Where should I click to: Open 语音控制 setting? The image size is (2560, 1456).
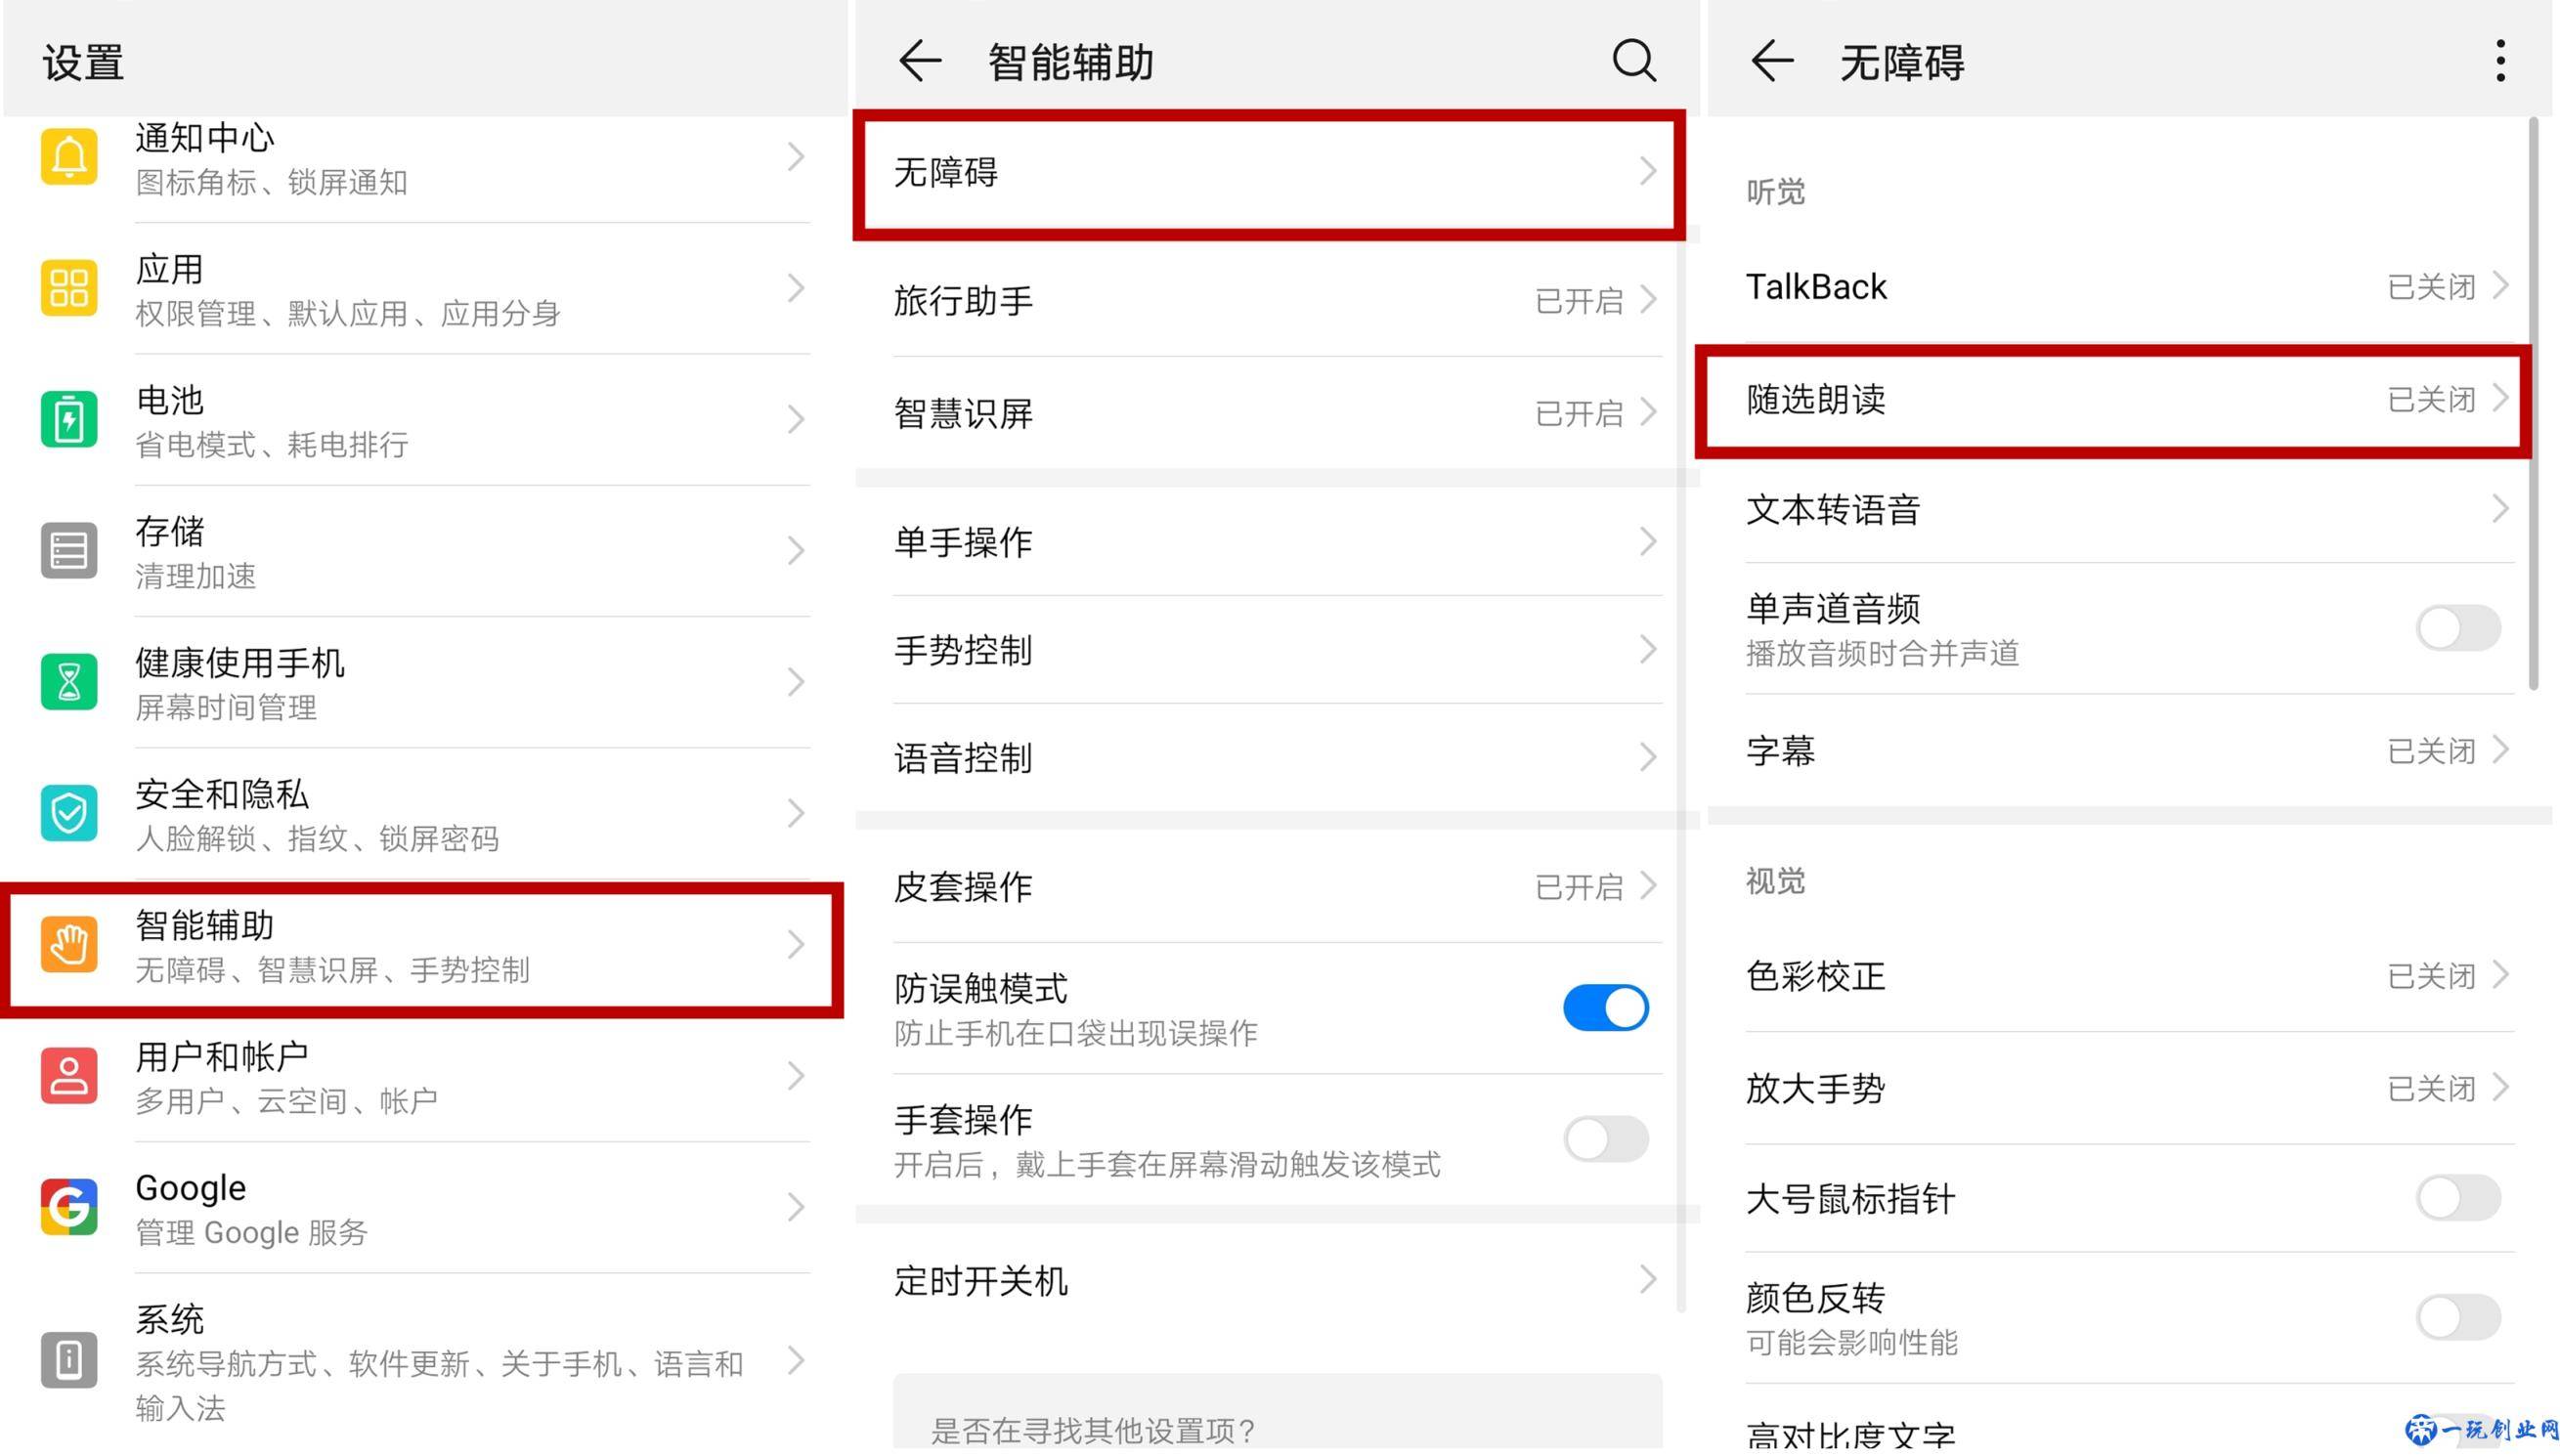tap(1277, 758)
